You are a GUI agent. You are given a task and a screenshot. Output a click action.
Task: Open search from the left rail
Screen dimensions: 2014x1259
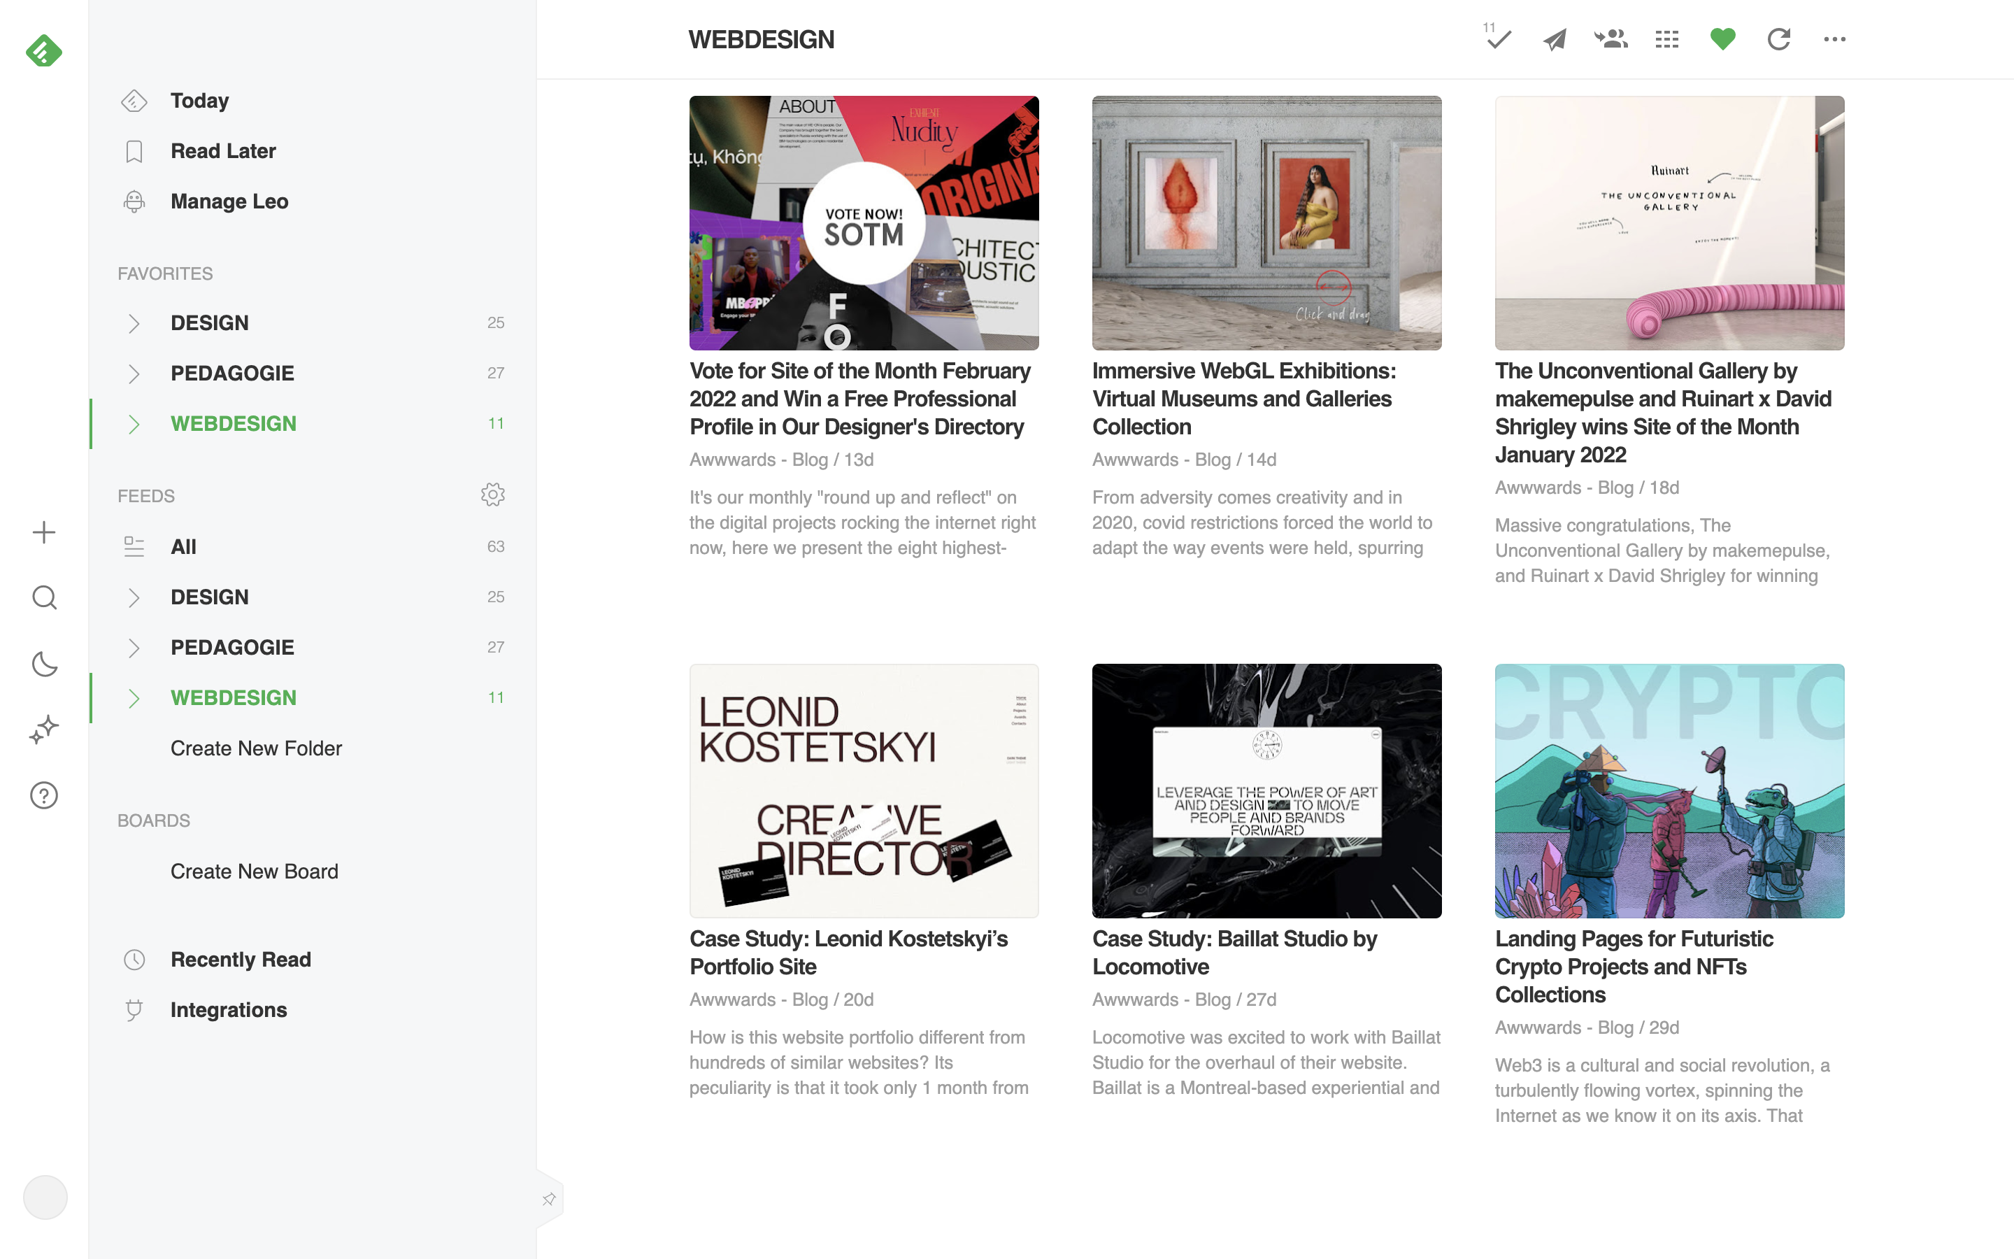(43, 597)
